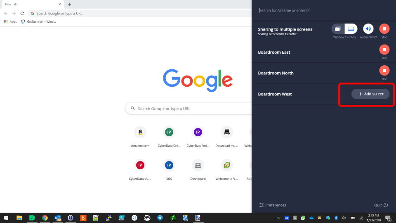Click the Google search box on page

(189, 109)
